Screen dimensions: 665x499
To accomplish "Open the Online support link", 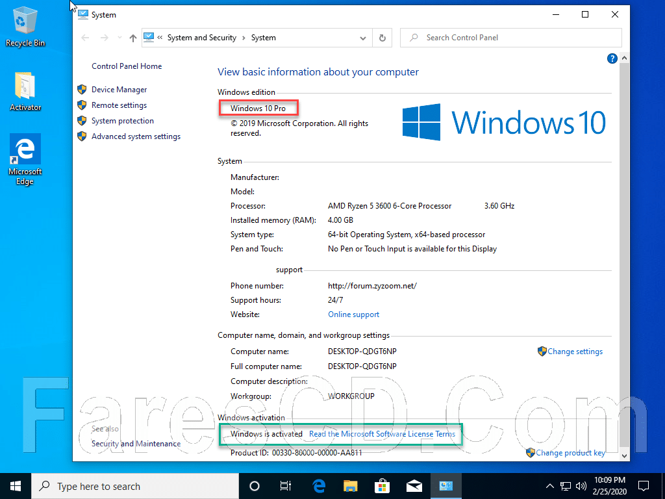I will tap(354, 314).
